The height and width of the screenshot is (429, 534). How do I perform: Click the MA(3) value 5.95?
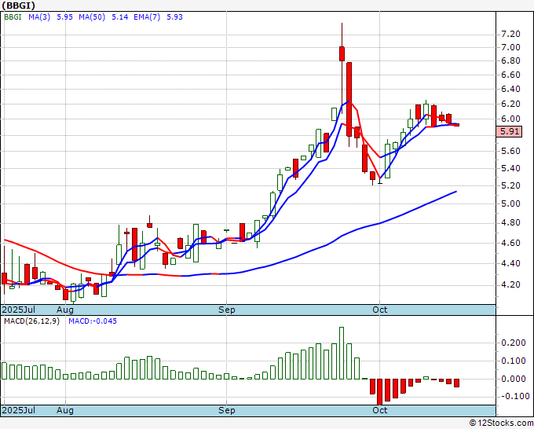point(64,17)
